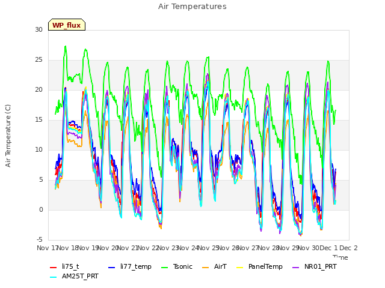The image size is (385, 288).
Task: Click the -5 y-axis tick label
Action: [x=40, y=239]
